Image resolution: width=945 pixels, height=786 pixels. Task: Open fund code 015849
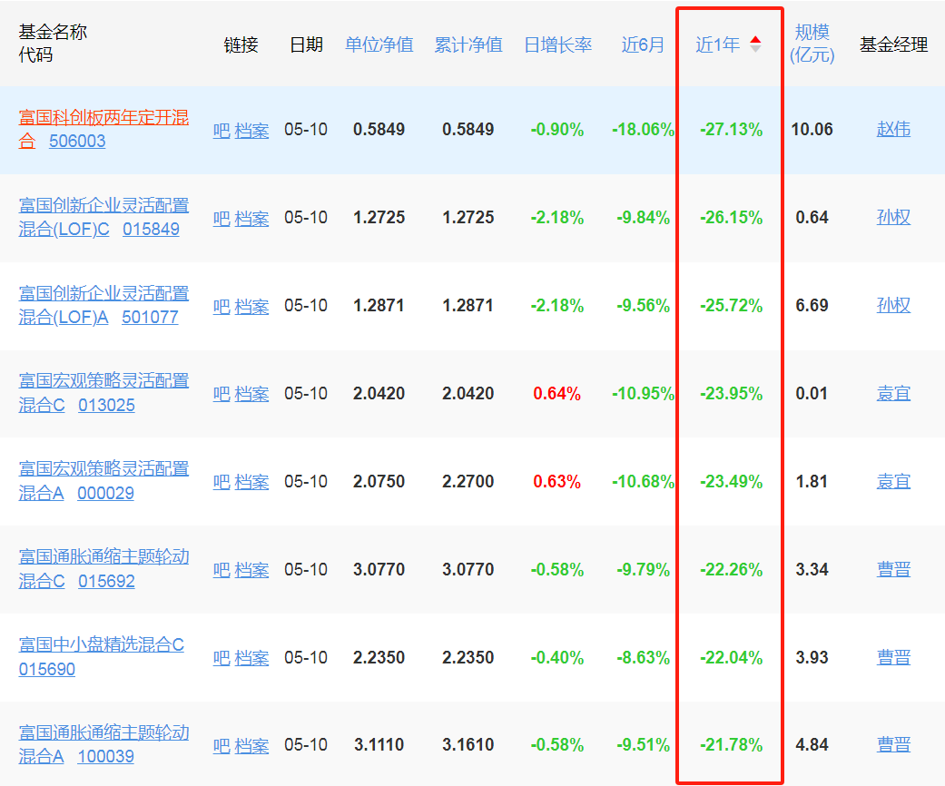point(151,229)
